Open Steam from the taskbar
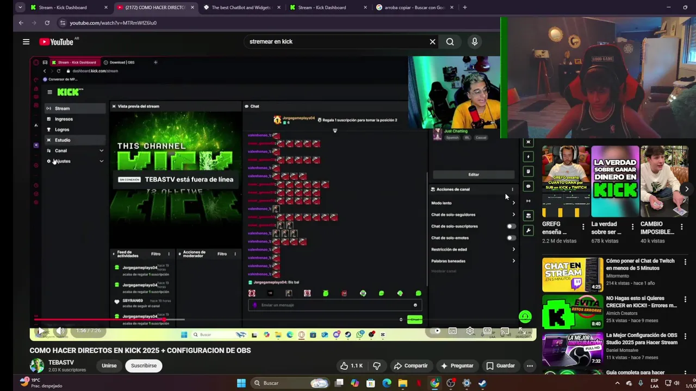This screenshot has height=391, width=696. point(482,383)
